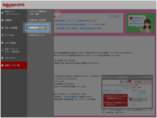Viewport: 157px width, 118px height.
Task: Open (商品情報) CSV・商品API 増税対応 link
Action: (x=79, y=29)
